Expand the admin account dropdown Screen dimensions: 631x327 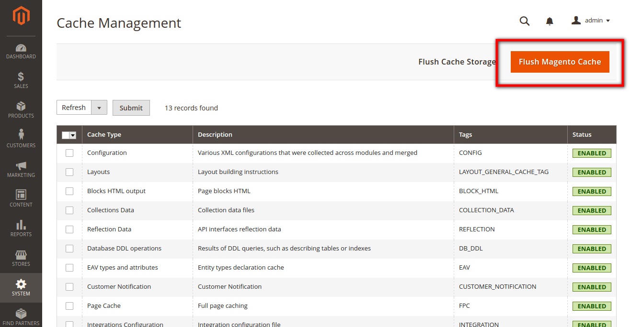pos(591,21)
